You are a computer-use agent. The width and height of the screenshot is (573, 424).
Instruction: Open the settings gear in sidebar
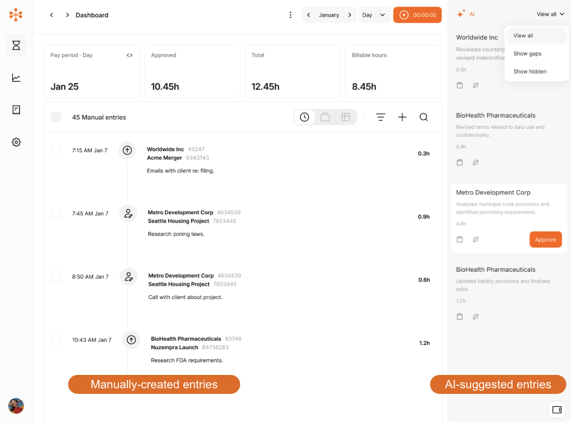pyautogui.click(x=16, y=142)
